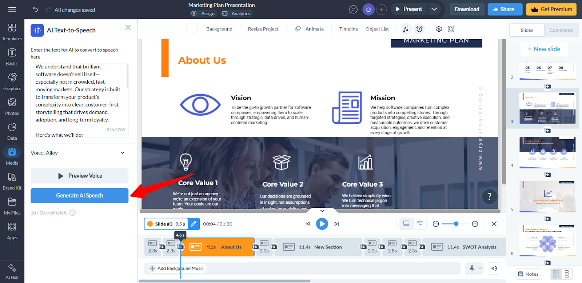Open the Graphics sidebar panel
Screen dimensions: 582x283
(12, 81)
